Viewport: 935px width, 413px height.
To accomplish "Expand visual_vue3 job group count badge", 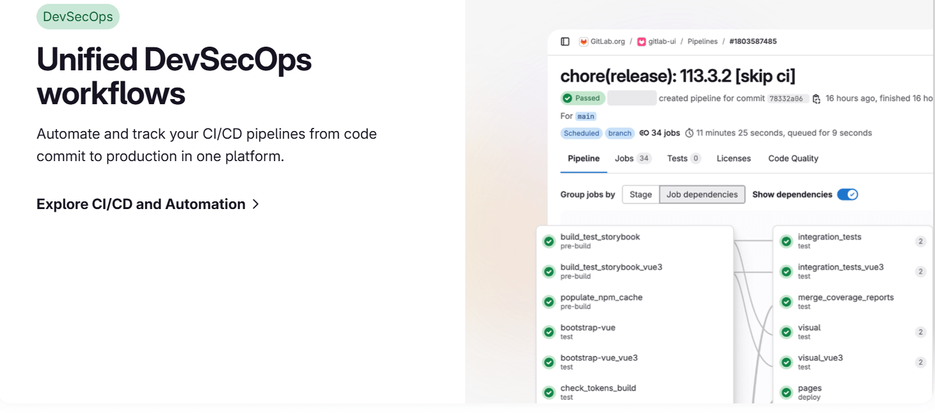I will click(x=920, y=362).
